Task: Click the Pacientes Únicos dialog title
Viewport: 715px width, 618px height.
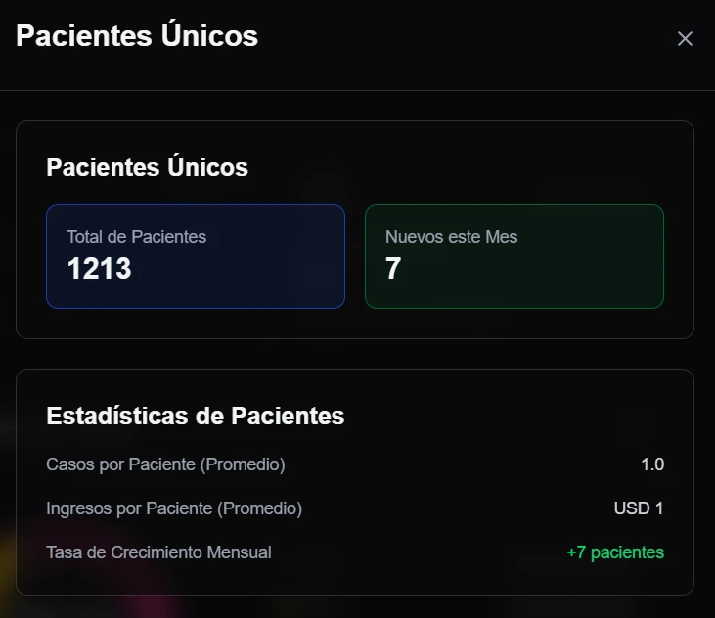Action: 137,36
